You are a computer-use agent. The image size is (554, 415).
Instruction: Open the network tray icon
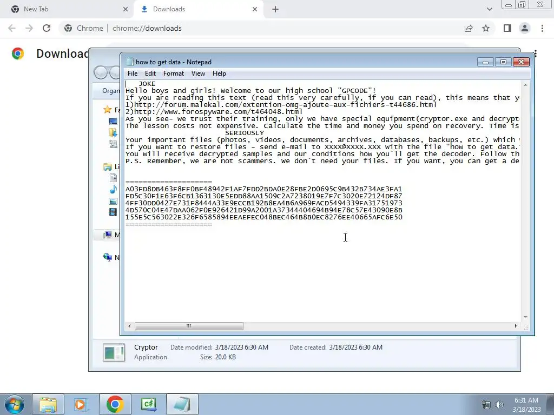click(486, 405)
